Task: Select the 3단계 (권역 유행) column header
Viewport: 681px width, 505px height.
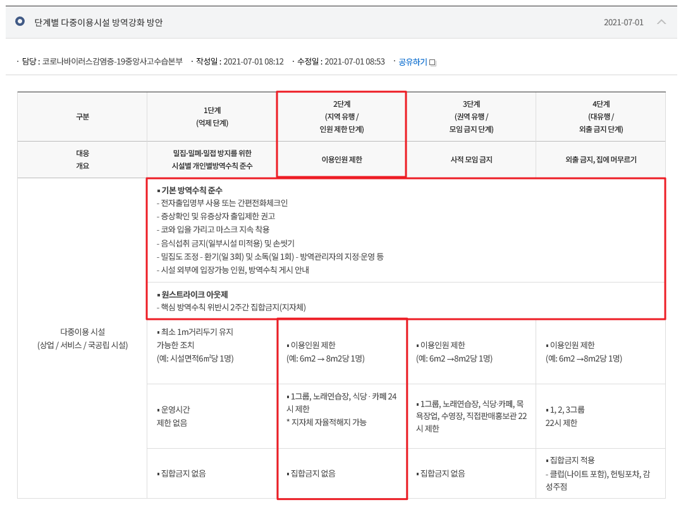Action: click(x=471, y=116)
